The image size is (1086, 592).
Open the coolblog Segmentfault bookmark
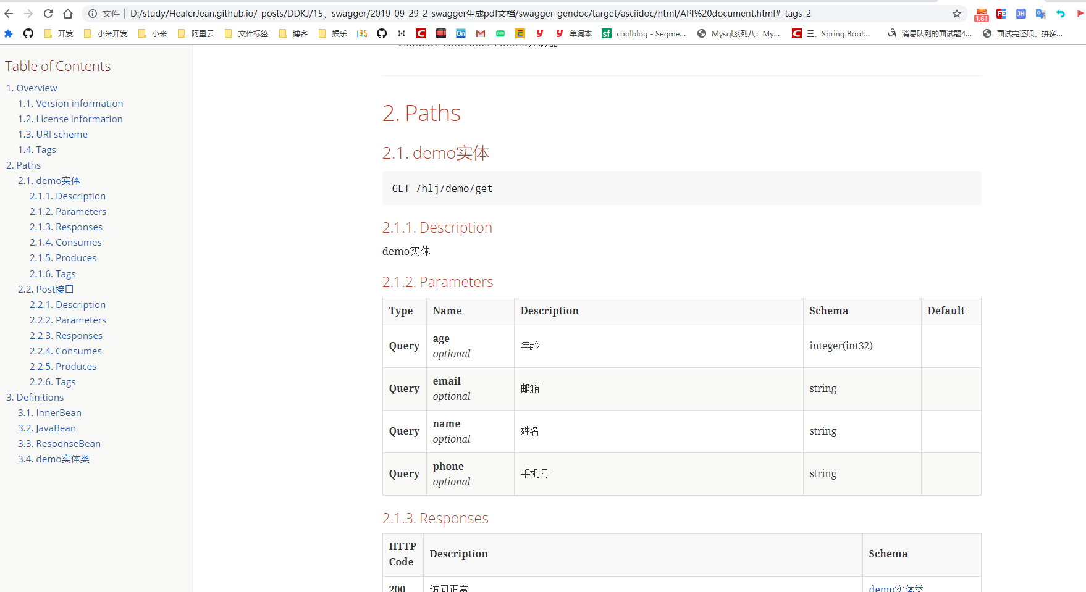point(644,33)
